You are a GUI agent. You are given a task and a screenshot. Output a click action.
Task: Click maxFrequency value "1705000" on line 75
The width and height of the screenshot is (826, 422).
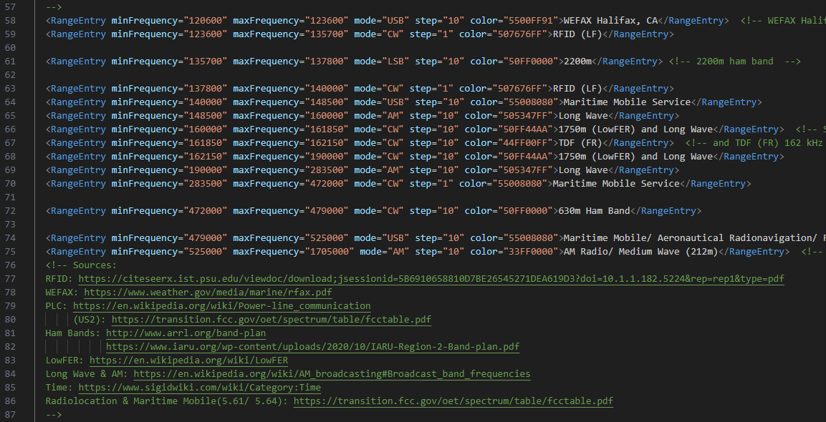pyautogui.click(x=330, y=252)
